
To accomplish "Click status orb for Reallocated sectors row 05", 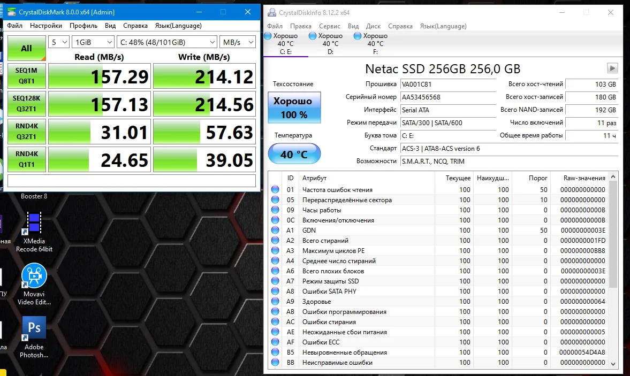I will (275, 200).
